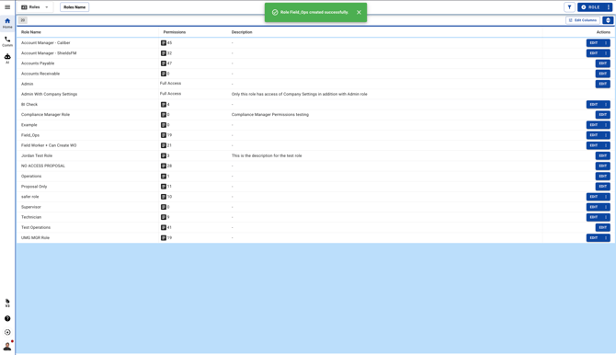The width and height of the screenshot is (616, 355).
Task: Select the Admin With Company Settings role name
Action: pos(49,94)
